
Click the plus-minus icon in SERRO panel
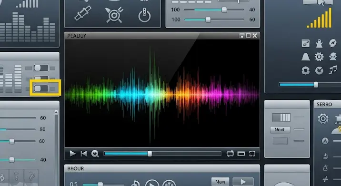coord(325,179)
